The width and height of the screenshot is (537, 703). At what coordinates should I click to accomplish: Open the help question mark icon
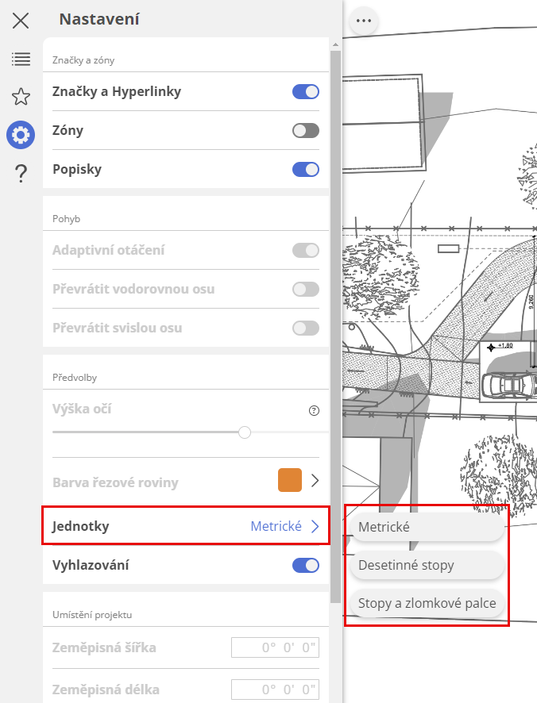[x=21, y=173]
